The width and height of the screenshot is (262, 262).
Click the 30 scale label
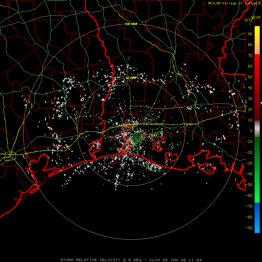point(250,99)
